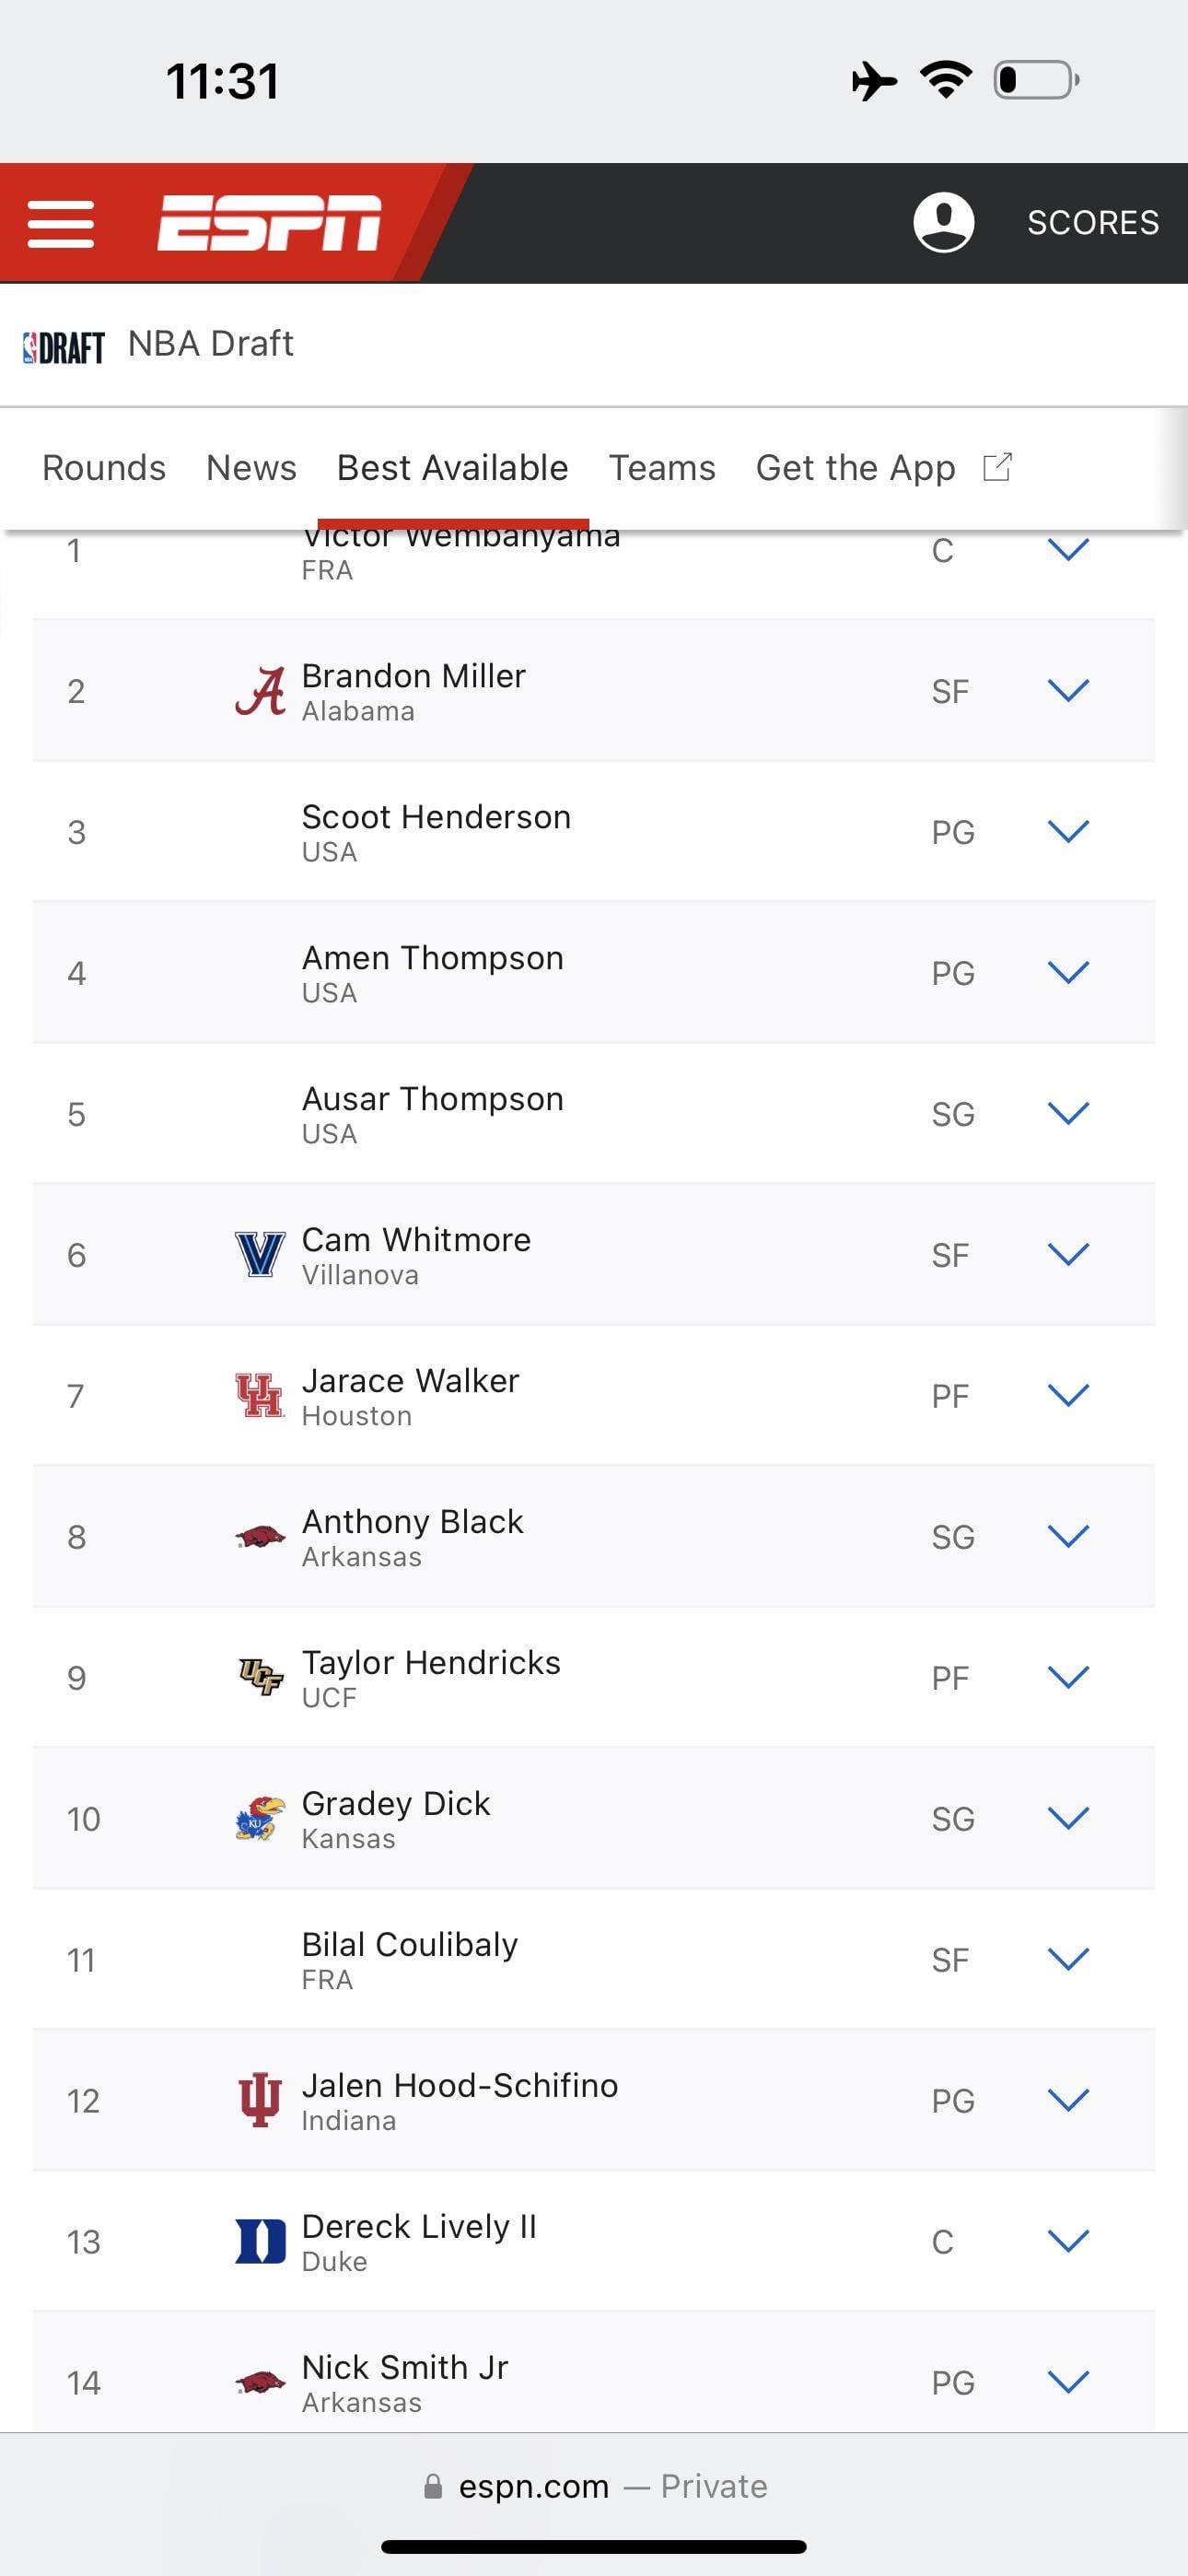The width and height of the screenshot is (1188, 2576).
Task: Tap the Houston team logo
Action: coord(260,1395)
